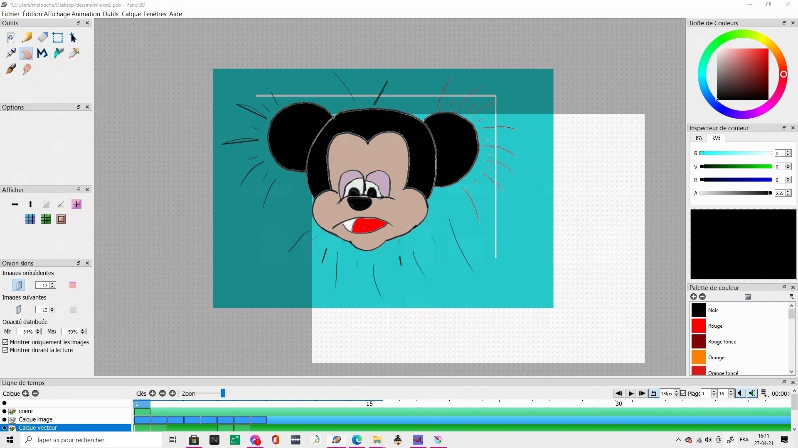Image resolution: width=798 pixels, height=448 pixels.
Task: Select the Eyedropper tool
Action: (x=74, y=53)
